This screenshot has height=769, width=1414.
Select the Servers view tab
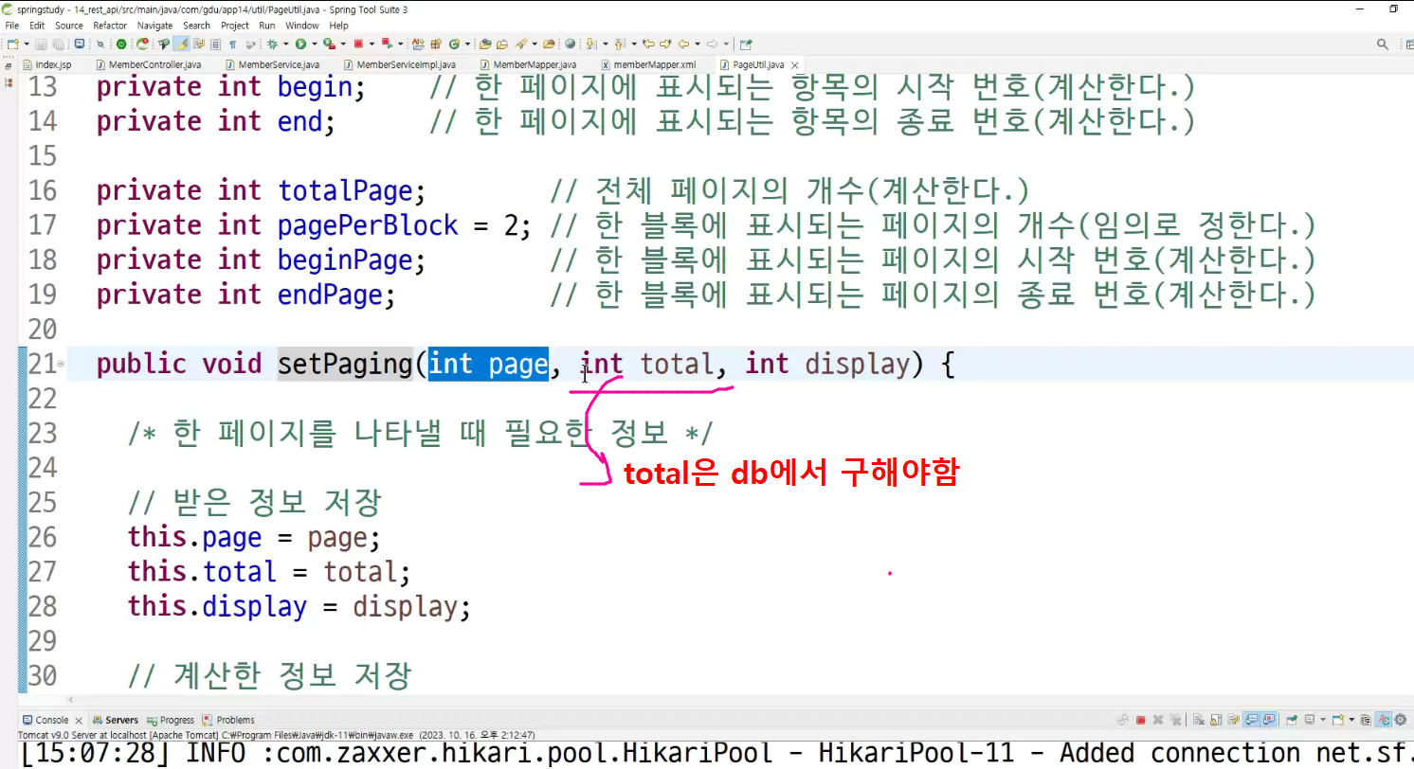115,720
